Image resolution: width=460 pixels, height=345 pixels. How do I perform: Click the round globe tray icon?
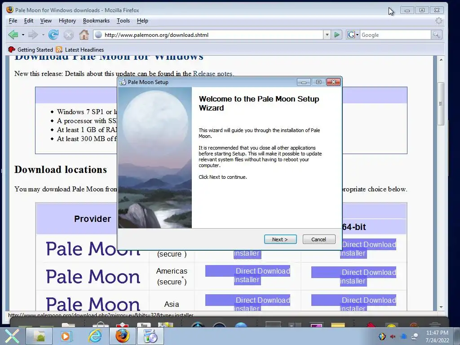[382, 336]
